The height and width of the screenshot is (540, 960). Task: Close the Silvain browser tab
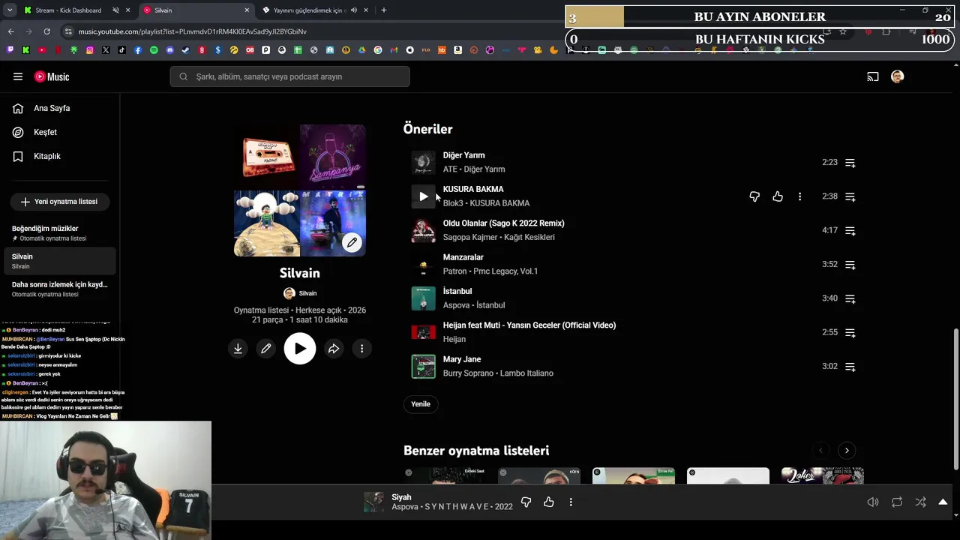click(247, 10)
